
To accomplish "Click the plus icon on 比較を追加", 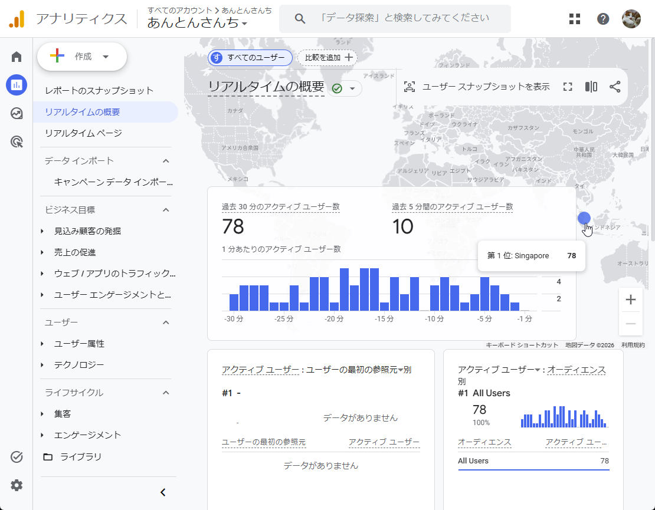I will 349,58.
